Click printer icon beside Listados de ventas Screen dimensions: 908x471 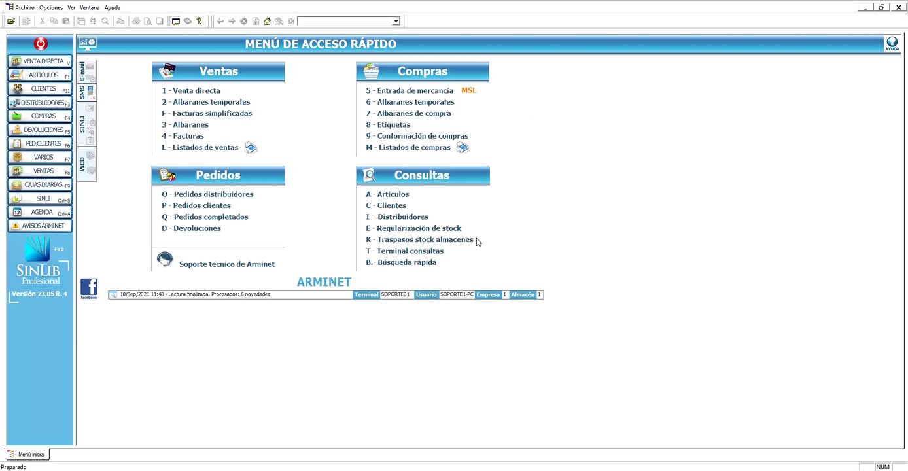[251, 148]
